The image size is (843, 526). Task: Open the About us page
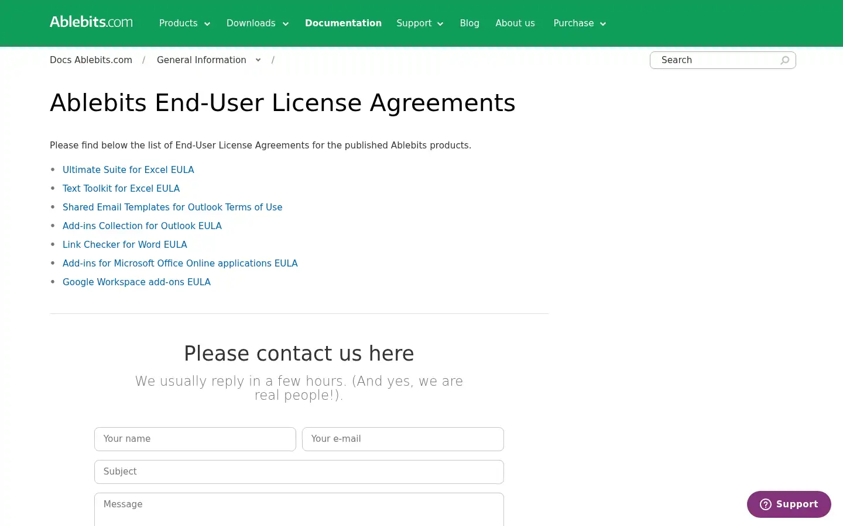pyautogui.click(x=515, y=23)
